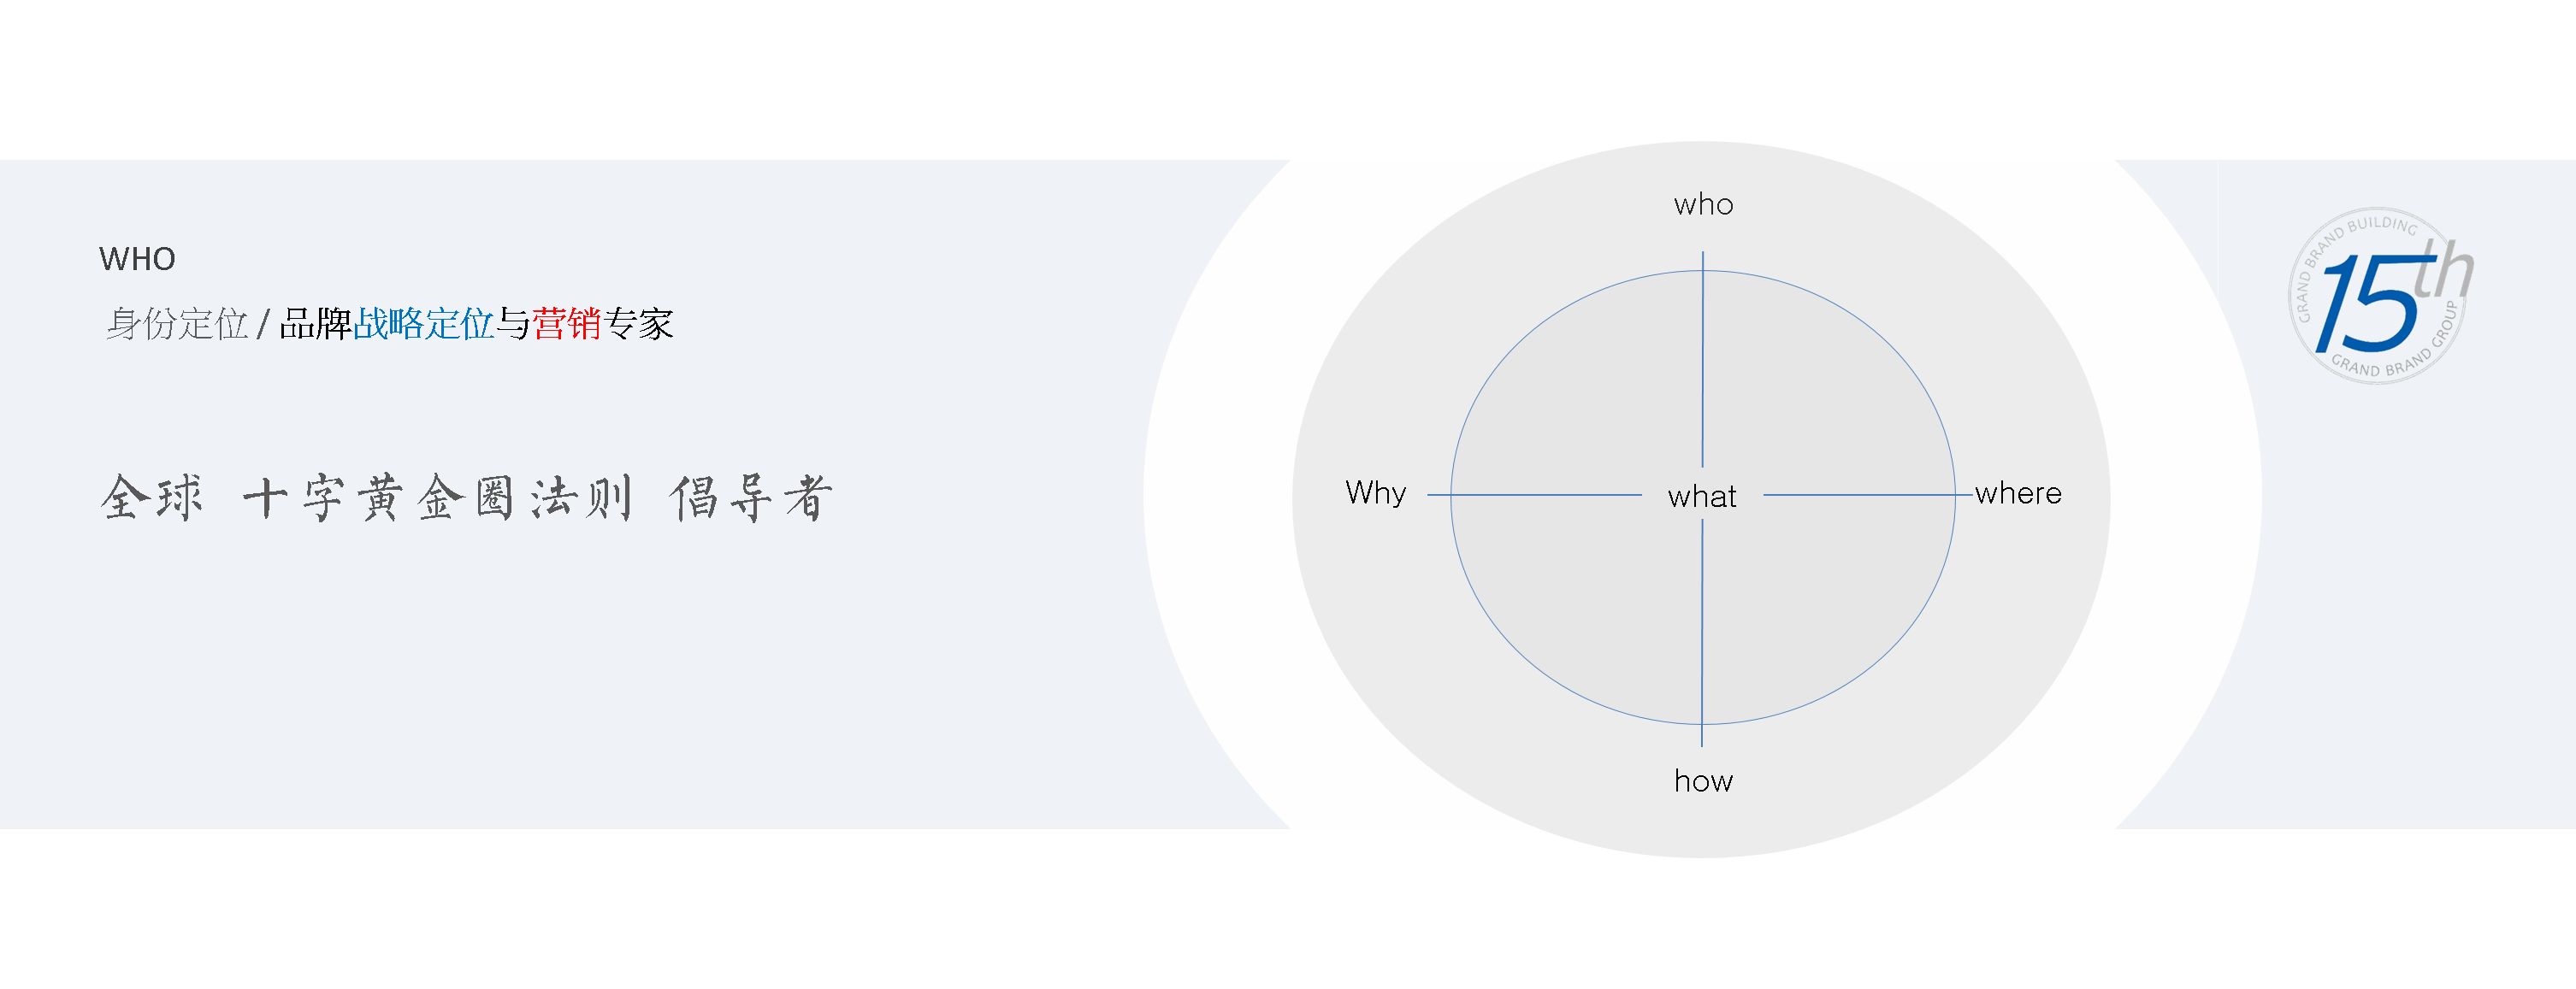
Task: Select the horizontal line left of 'what'
Action: coord(1534,494)
